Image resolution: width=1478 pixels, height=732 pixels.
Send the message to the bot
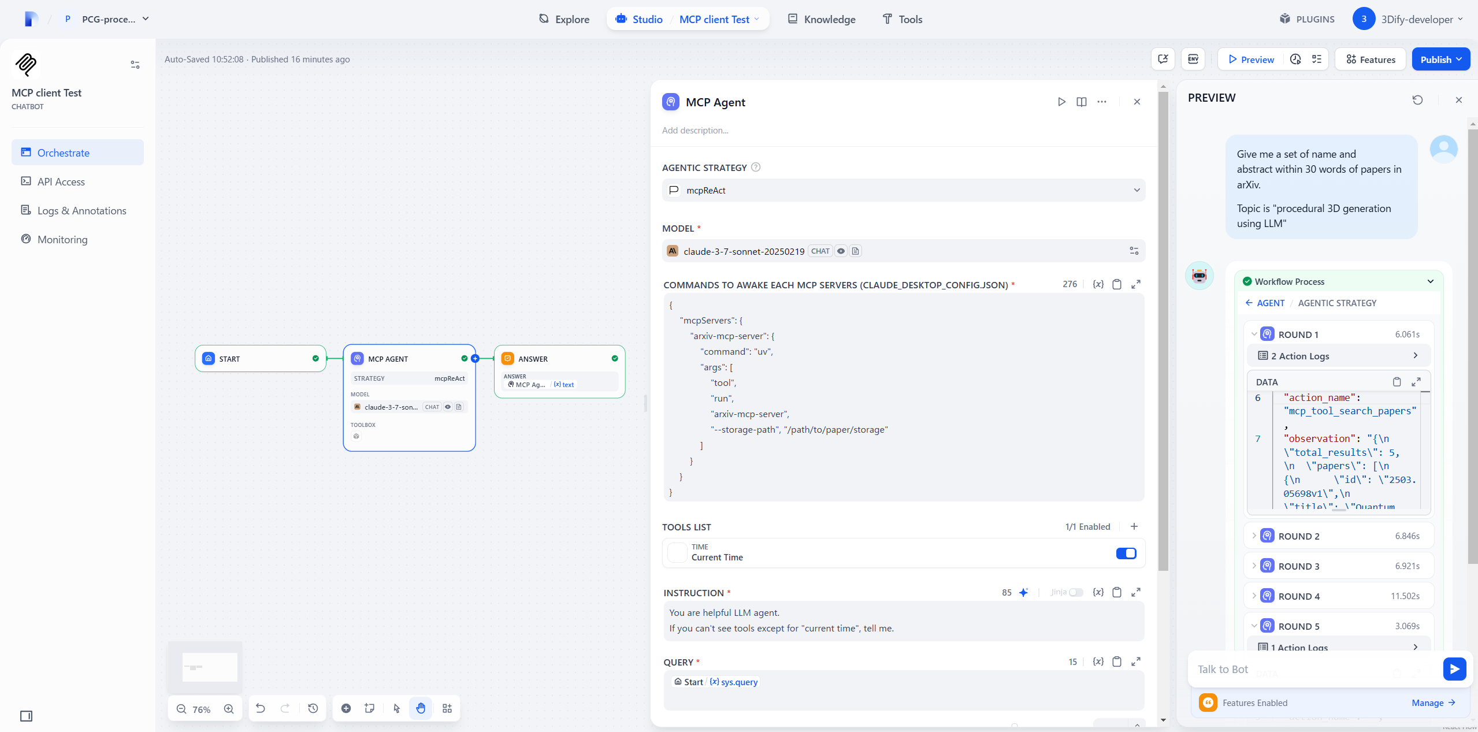coord(1454,669)
